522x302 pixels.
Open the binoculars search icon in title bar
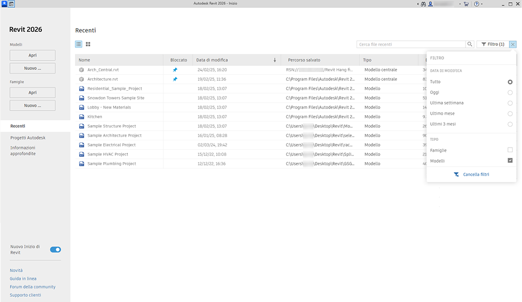423,4
